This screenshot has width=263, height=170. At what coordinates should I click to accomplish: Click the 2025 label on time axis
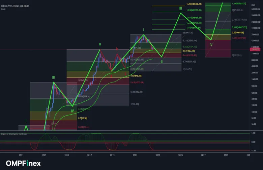(x=180, y=155)
